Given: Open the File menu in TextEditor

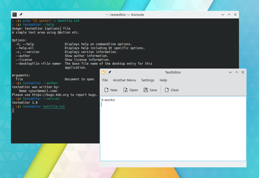Looking at the screenshot, I should [105, 80].
